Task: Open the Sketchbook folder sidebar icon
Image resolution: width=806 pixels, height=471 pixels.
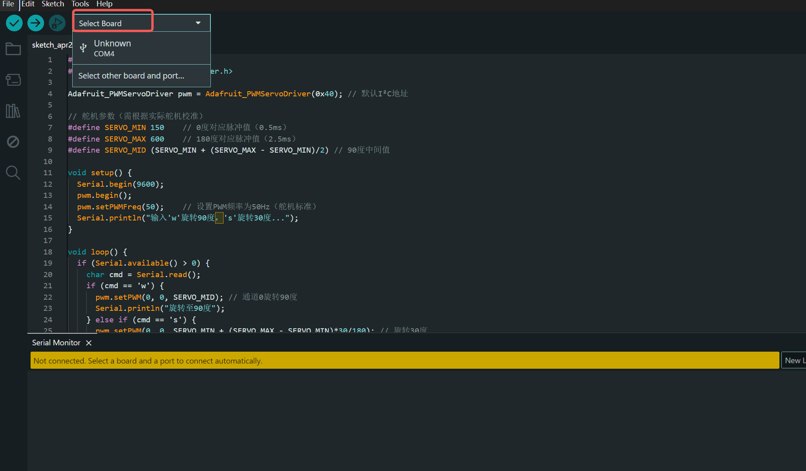Action: tap(13, 49)
